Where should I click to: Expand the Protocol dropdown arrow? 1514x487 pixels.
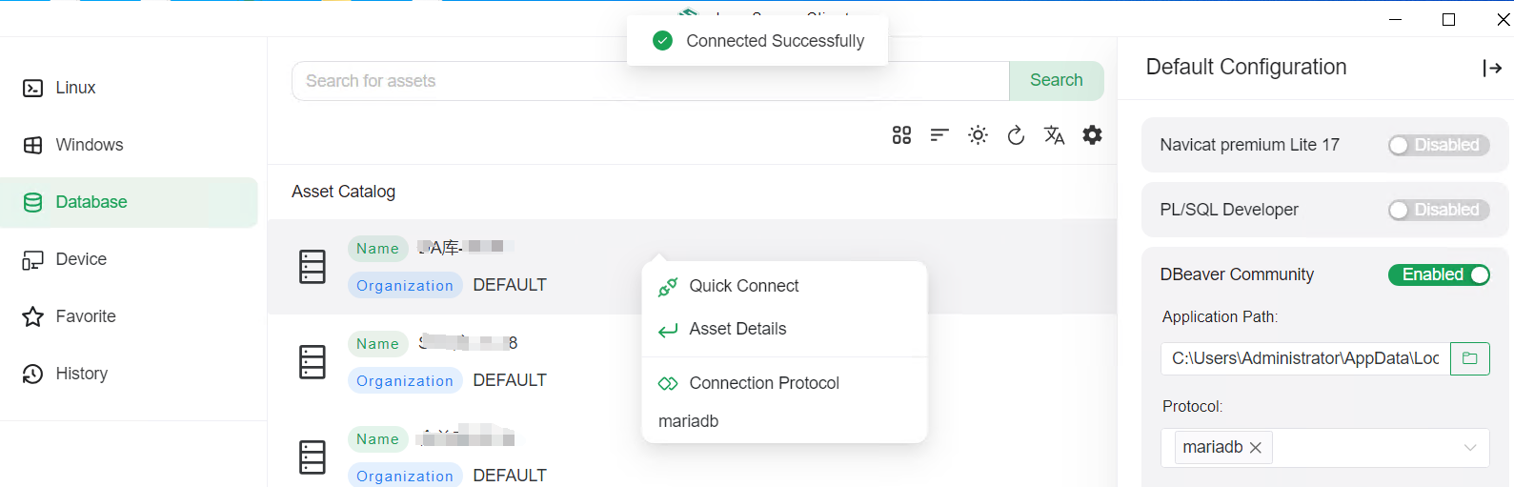click(x=1470, y=448)
